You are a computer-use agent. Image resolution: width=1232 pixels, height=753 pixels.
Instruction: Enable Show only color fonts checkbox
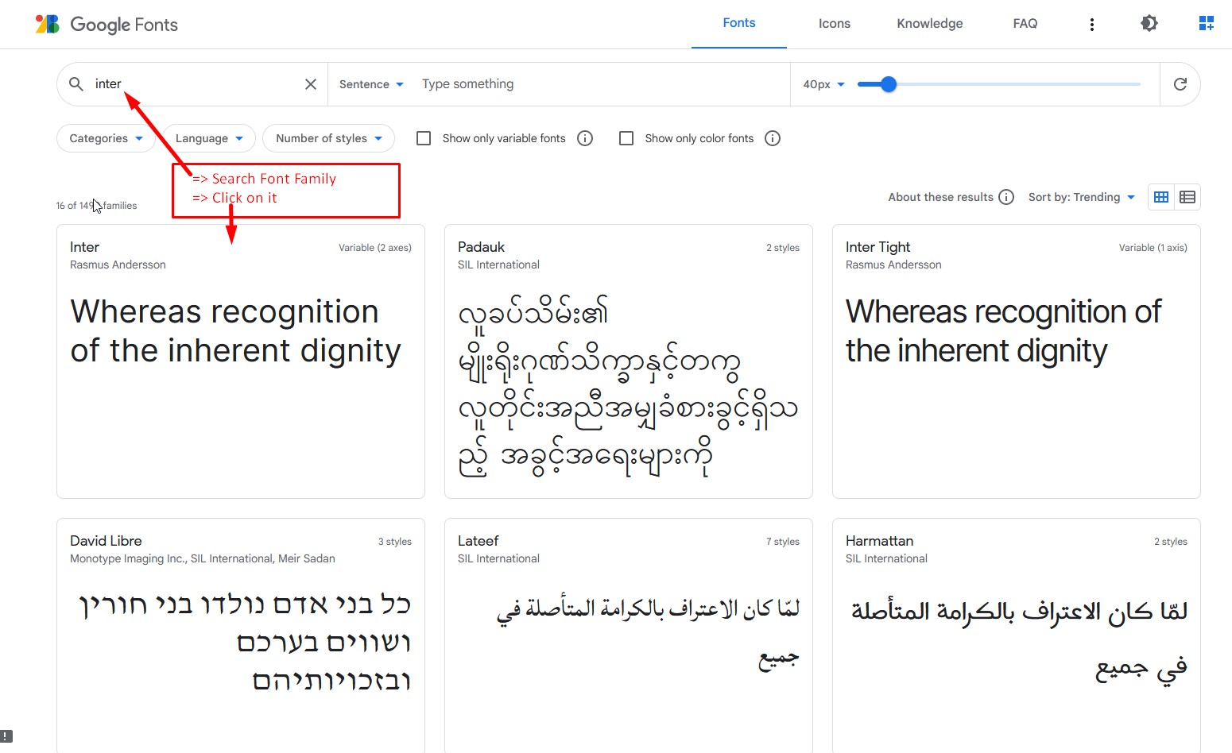point(626,138)
